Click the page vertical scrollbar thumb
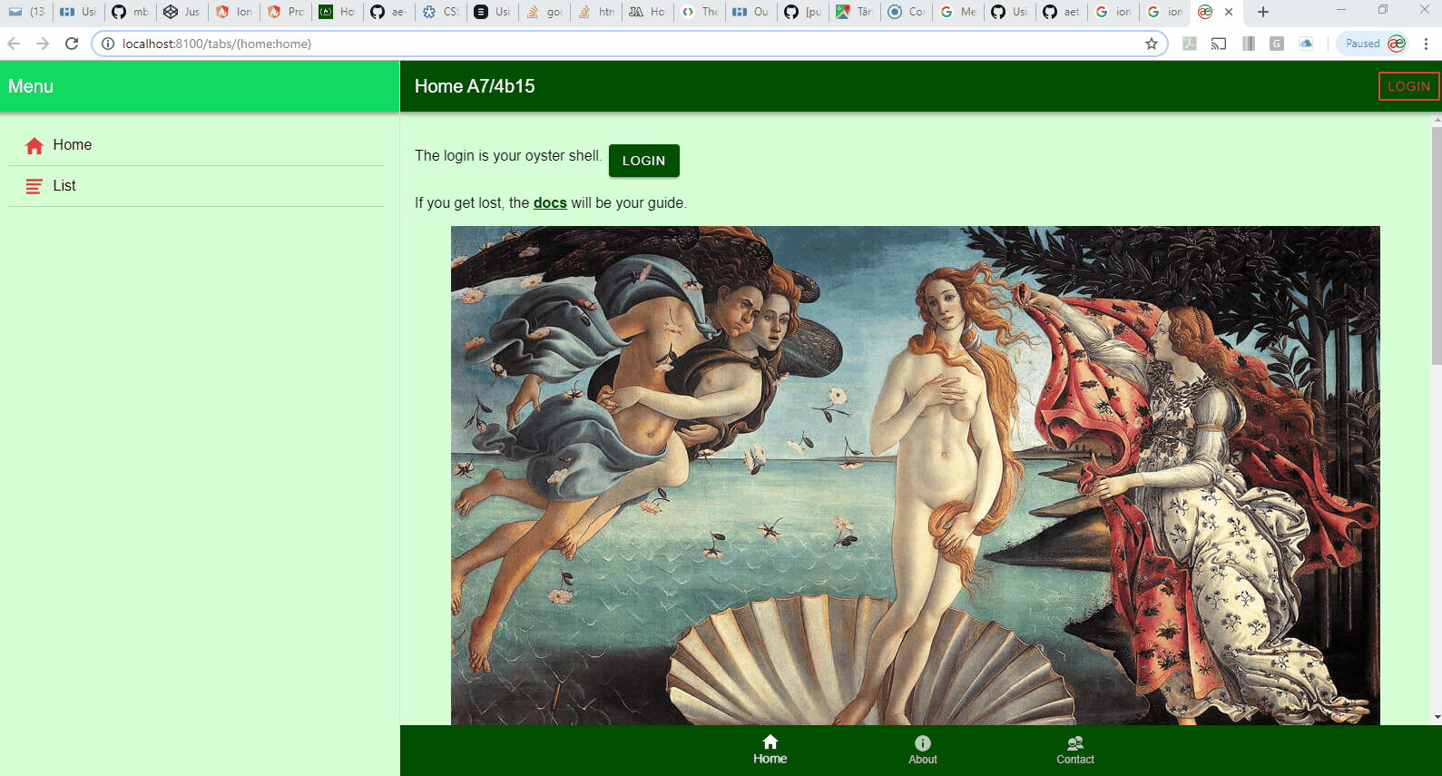Image resolution: width=1442 pixels, height=776 pixels. click(x=1436, y=245)
